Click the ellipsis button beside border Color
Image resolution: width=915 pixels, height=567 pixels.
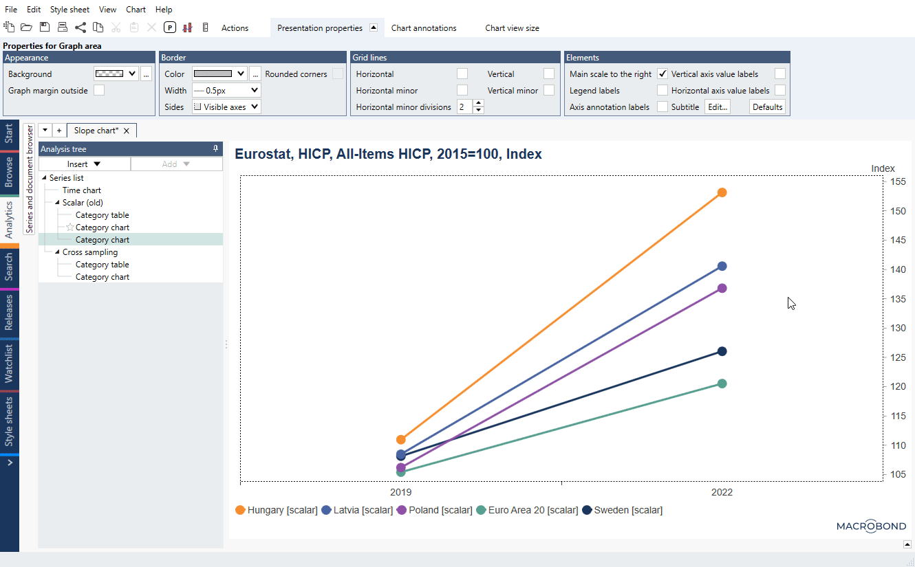click(x=255, y=74)
